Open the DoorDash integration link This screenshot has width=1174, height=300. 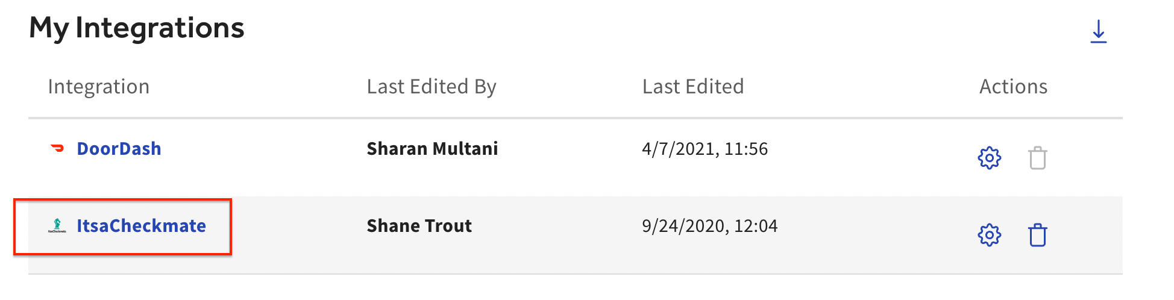point(119,149)
